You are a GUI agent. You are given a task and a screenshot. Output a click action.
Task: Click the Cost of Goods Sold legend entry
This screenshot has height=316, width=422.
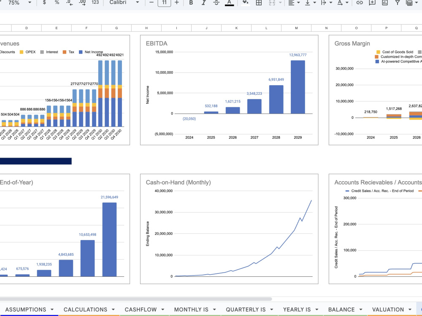point(395,52)
